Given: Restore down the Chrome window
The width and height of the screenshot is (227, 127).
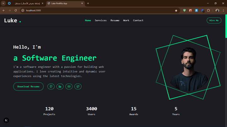Looking at the screenshot, I should (215, 3).
